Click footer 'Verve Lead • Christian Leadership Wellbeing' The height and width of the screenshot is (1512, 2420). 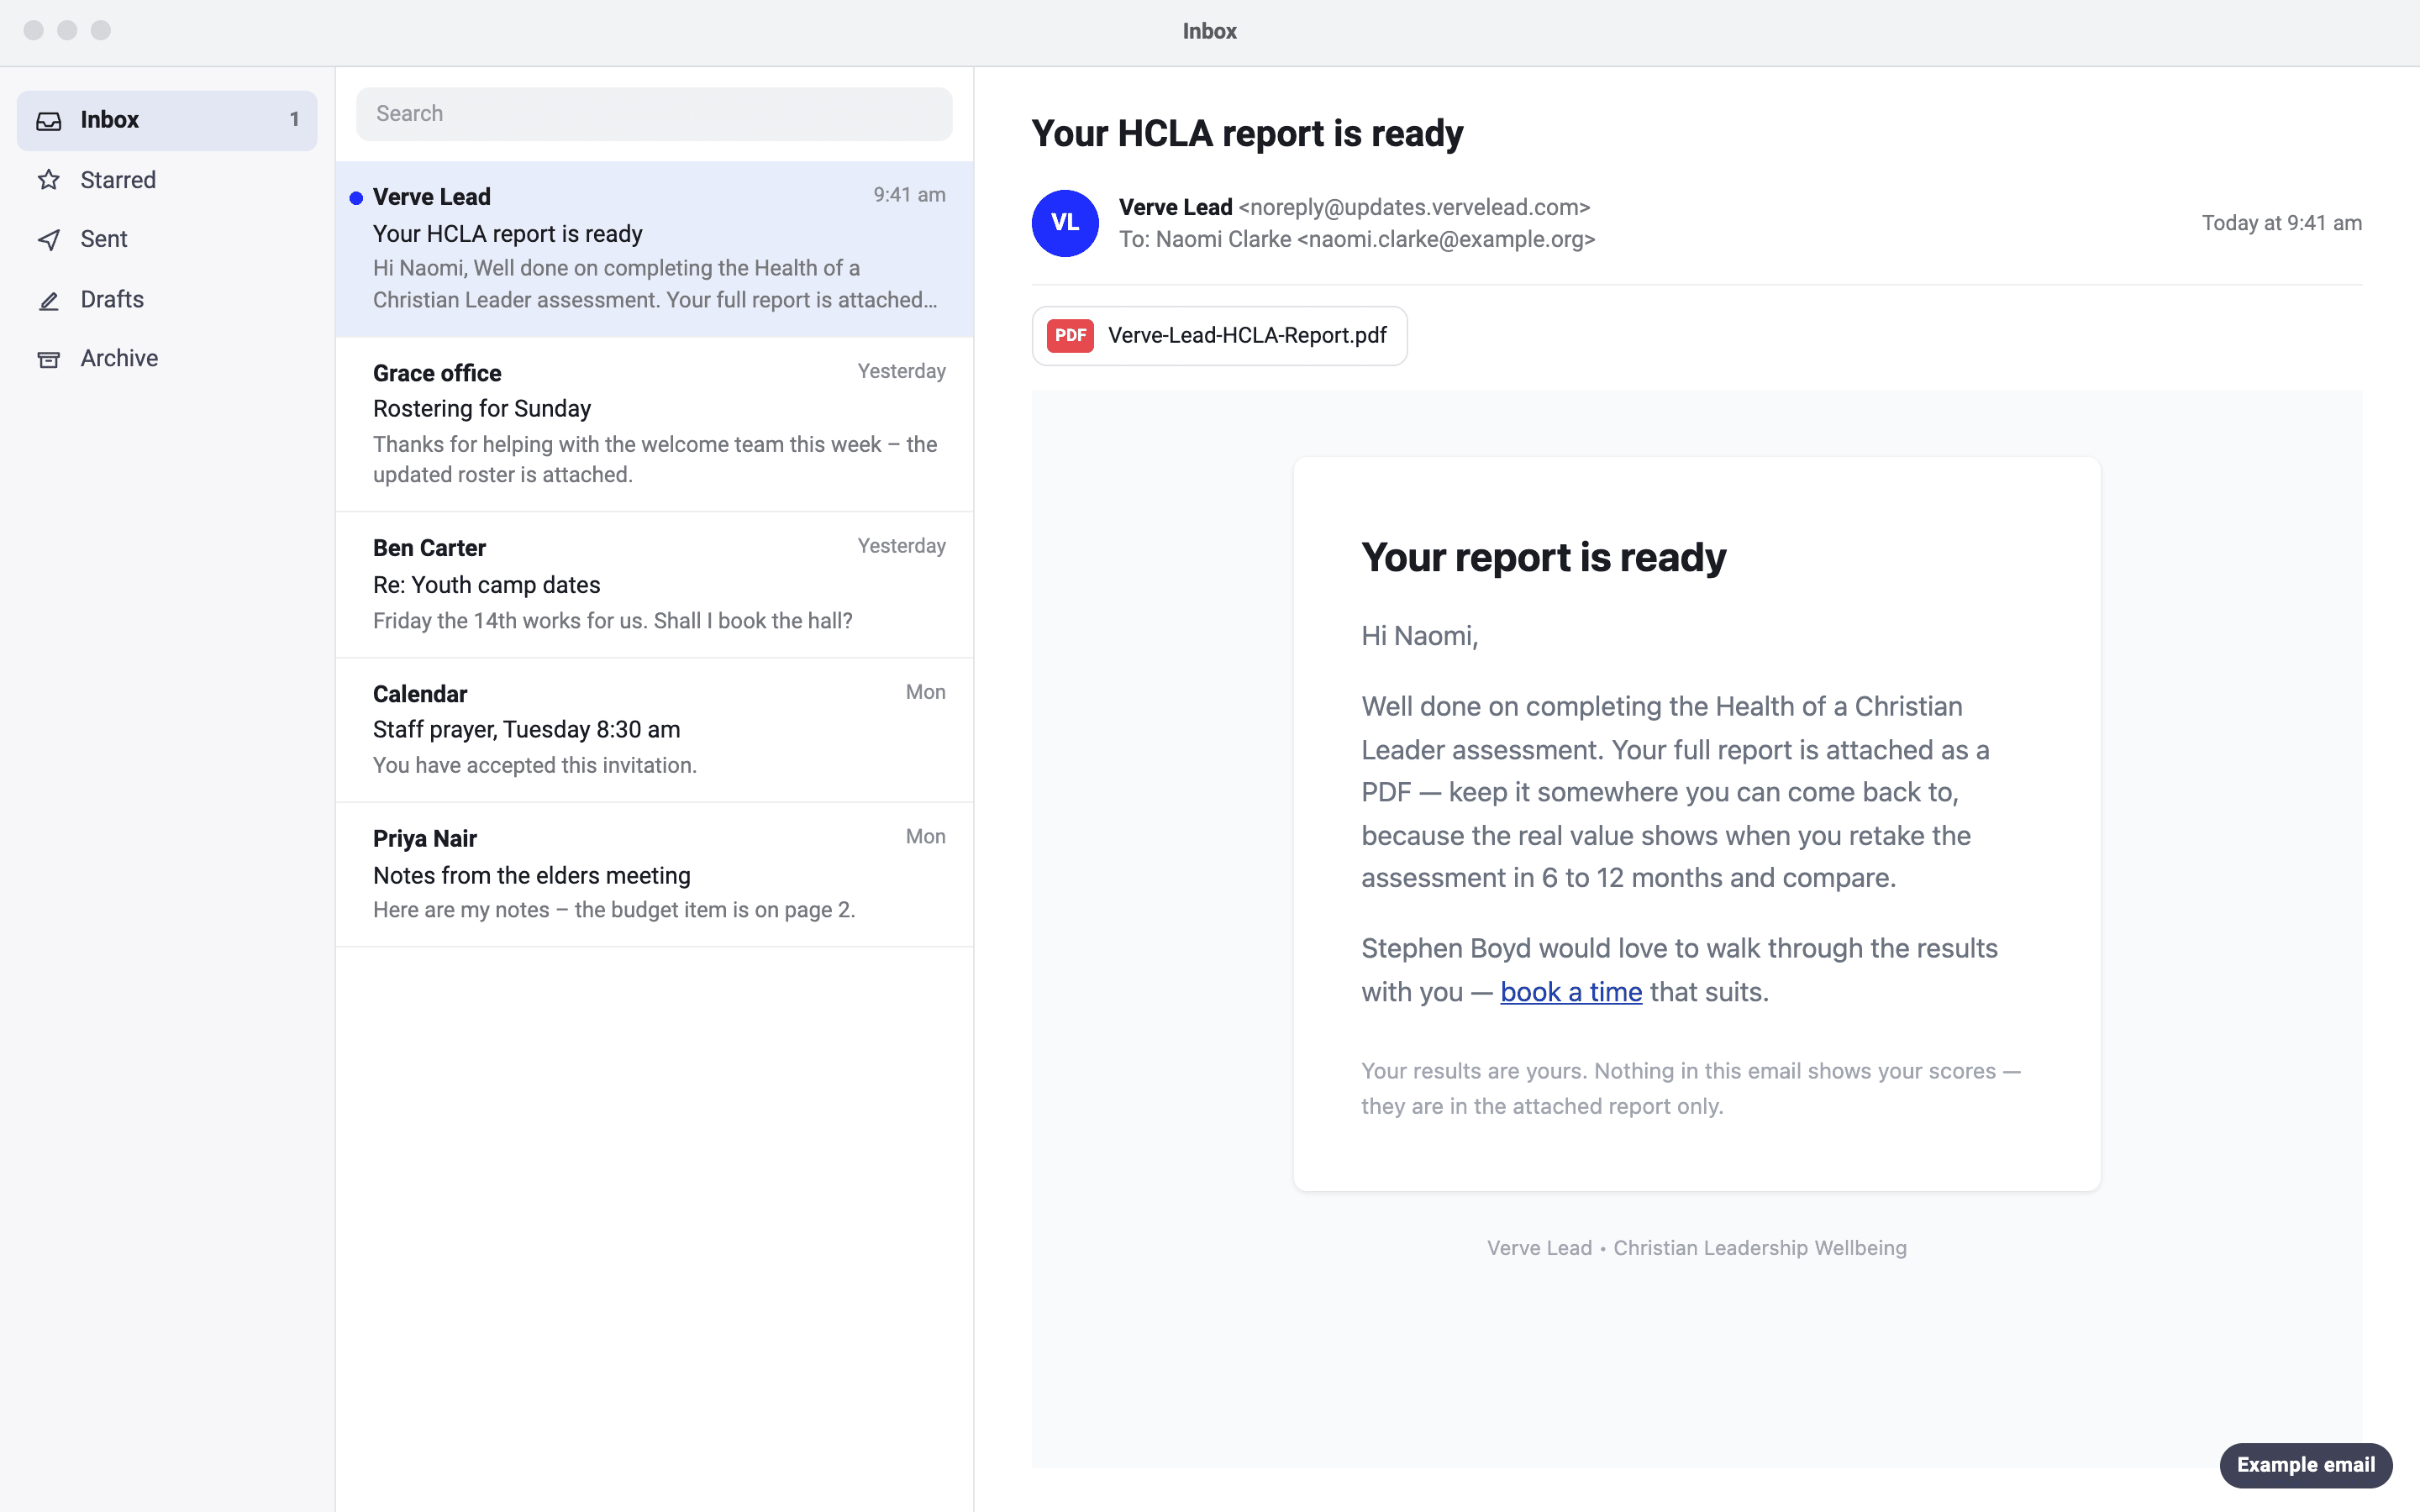pyautogui.click(x=1697, y=1248)
